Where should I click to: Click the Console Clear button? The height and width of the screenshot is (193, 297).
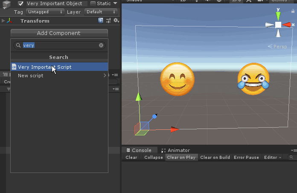pyautogui.click(x=131, y=158)
